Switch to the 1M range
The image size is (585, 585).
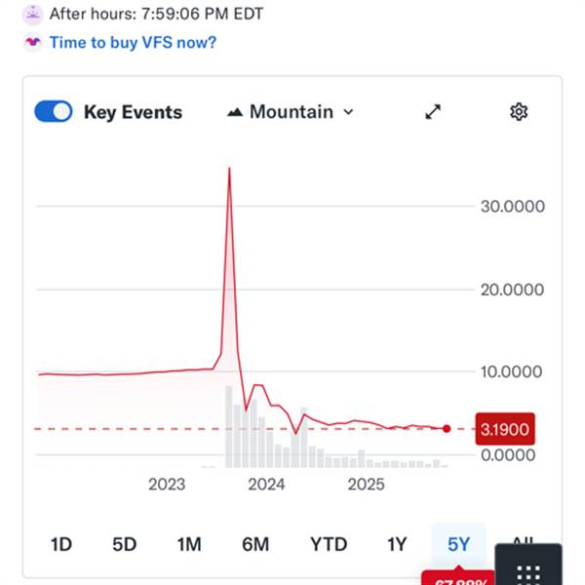pos(188,544)
